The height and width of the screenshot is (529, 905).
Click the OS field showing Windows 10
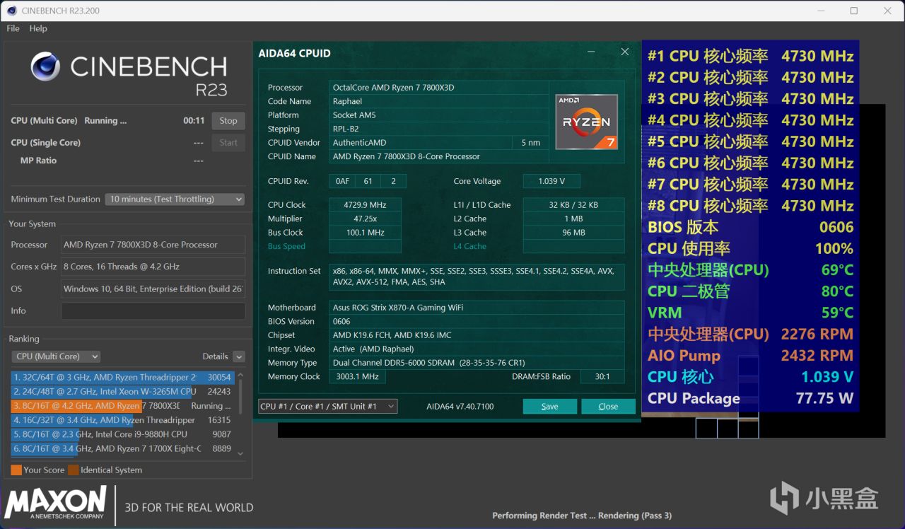153,289
